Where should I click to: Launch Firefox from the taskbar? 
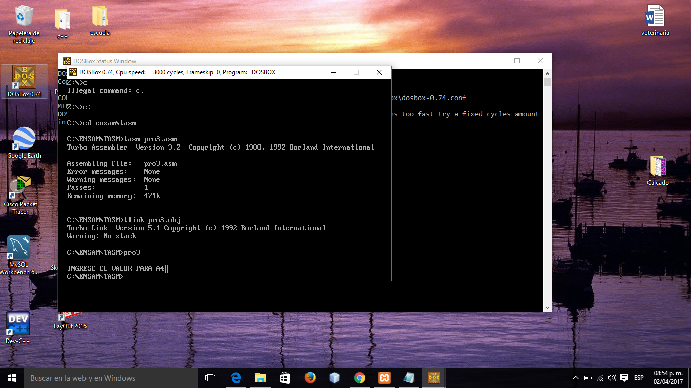point(310,378)
